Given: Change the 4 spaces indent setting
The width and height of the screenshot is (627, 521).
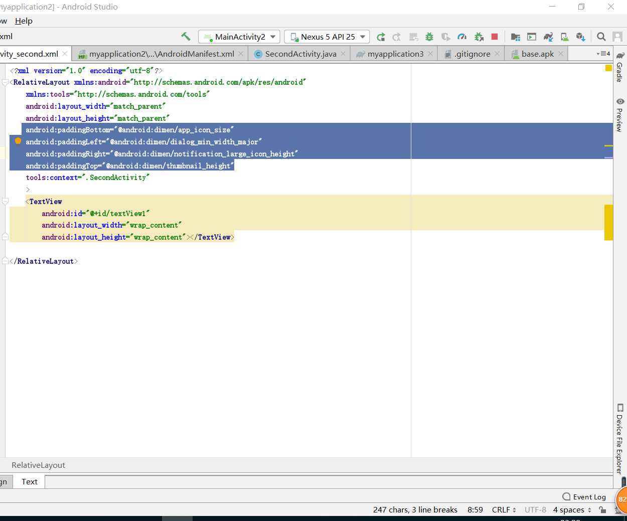Looking at the screenshot, I should [572, 509].
